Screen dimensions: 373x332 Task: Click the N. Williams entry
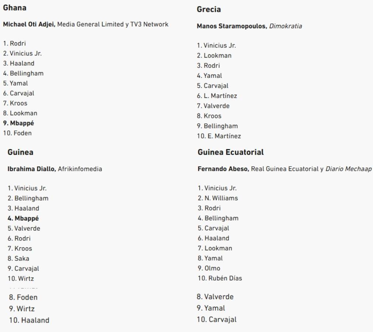(218, 198)
